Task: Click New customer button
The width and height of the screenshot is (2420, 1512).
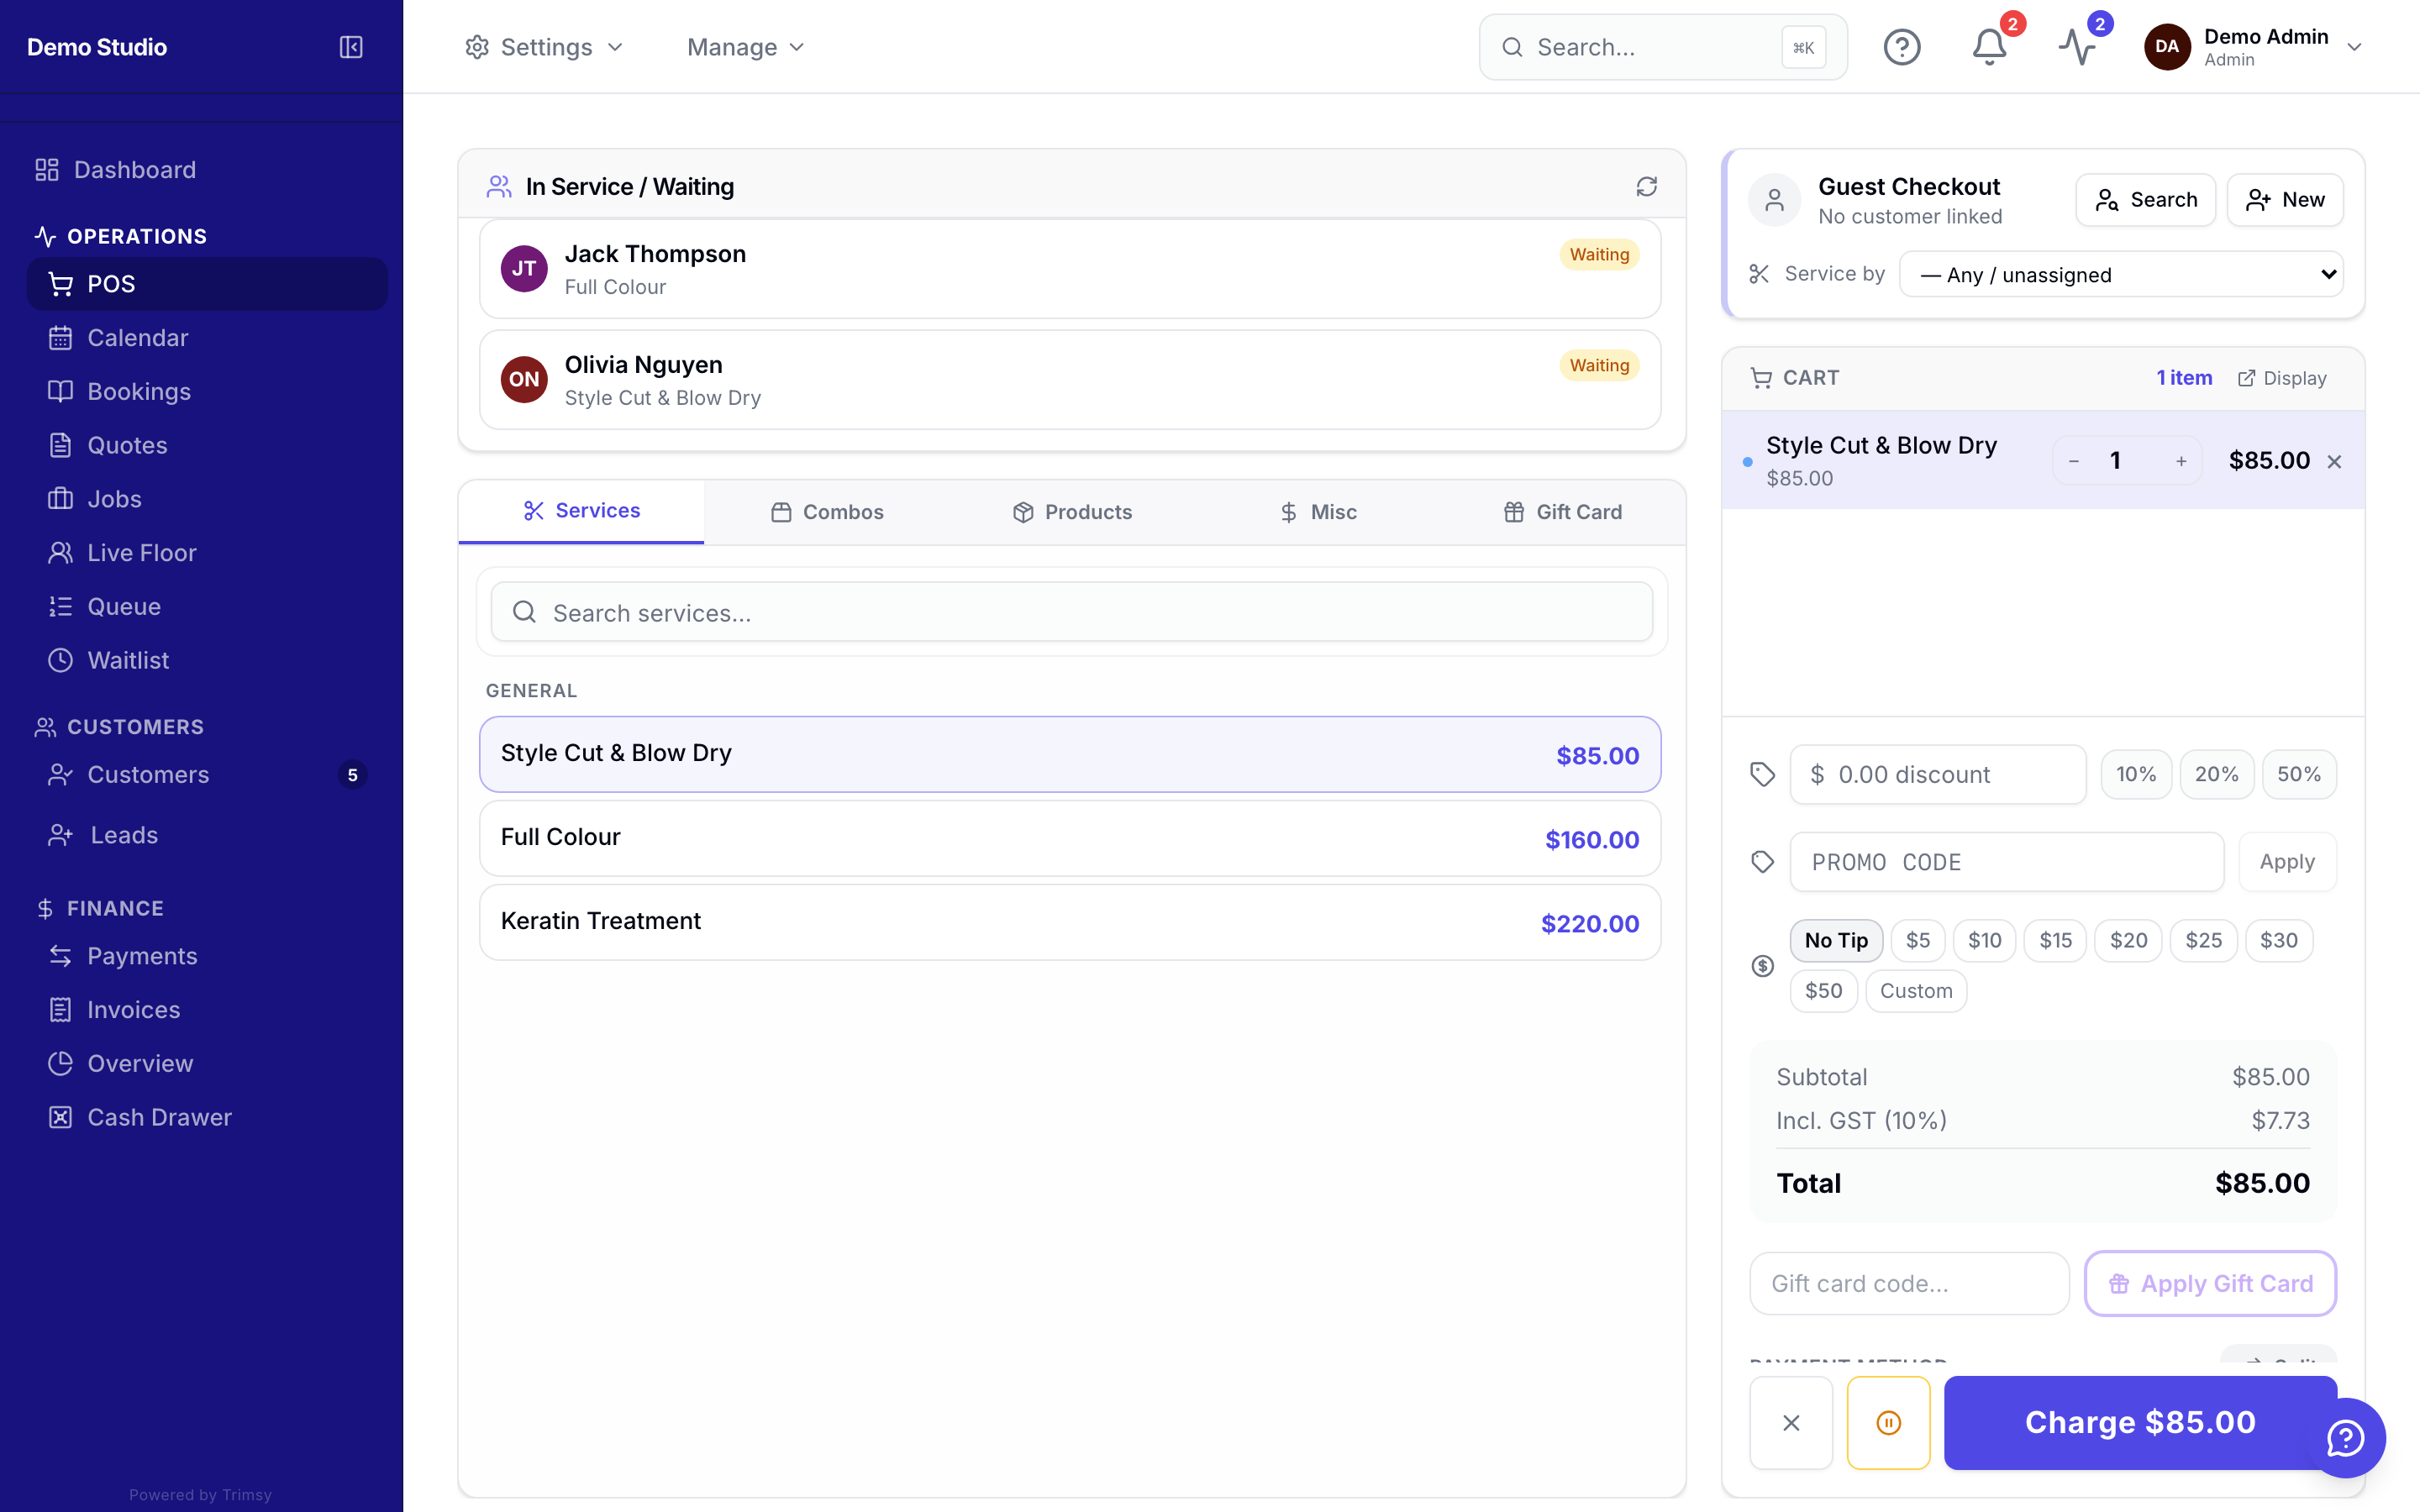Action: point(2284,200)
